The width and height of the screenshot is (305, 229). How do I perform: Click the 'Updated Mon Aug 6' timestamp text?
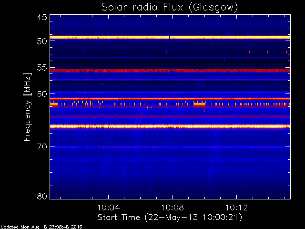click(41, 227)
